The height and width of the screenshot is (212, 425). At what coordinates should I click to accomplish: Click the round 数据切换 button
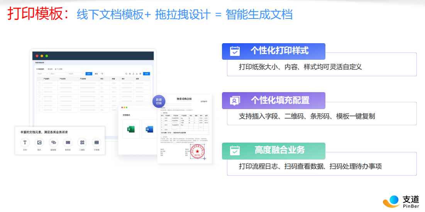pyautogui.click(x=159, y=101)
